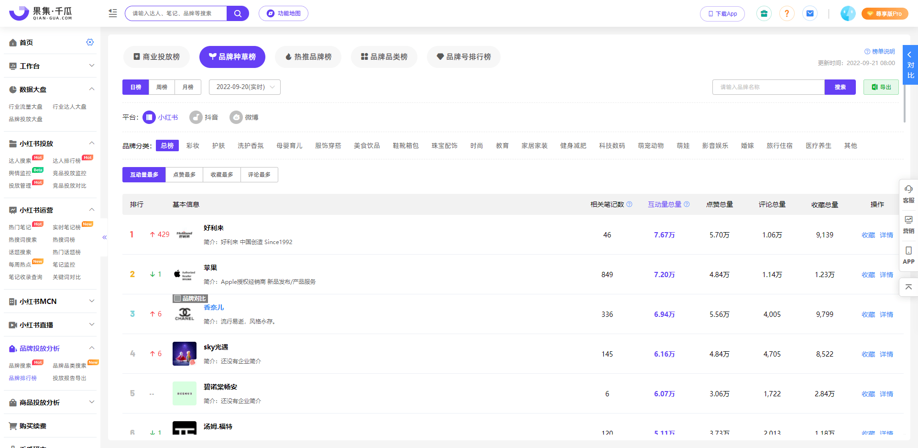Open 品牌排行榜 in sidebar

(x=22, y=378)
